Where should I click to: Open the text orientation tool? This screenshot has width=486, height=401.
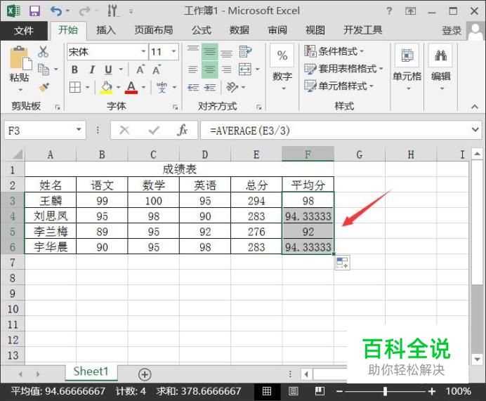(232, 87)
